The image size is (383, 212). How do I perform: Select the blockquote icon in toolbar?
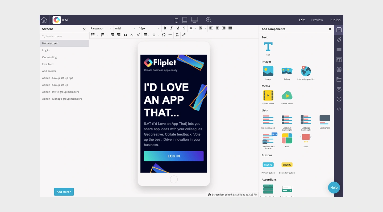[x=126, y=35]
